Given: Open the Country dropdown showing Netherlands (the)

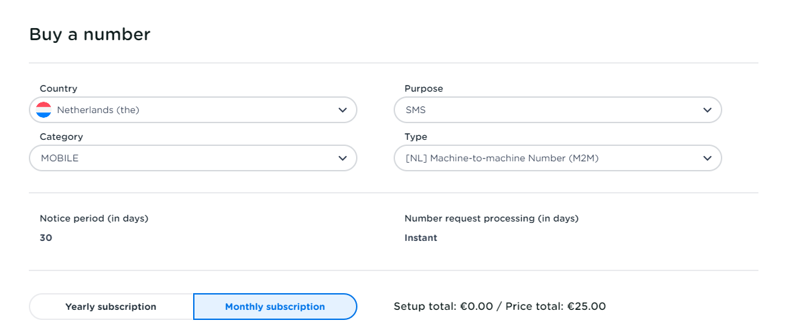Looking at the screenshot, I should pyautogui.click(x=193, y=110).
